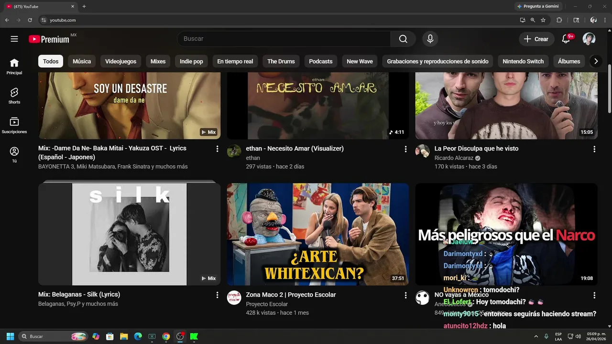This screenshot has height=344, width=612.
Task: Open Chrome three-dot menu
Action: [605, 20]
